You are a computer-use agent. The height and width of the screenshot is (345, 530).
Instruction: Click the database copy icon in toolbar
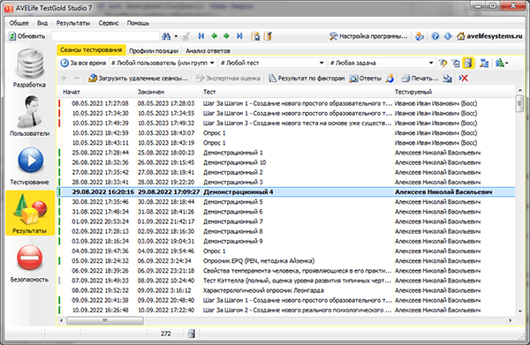click(255, 36)
